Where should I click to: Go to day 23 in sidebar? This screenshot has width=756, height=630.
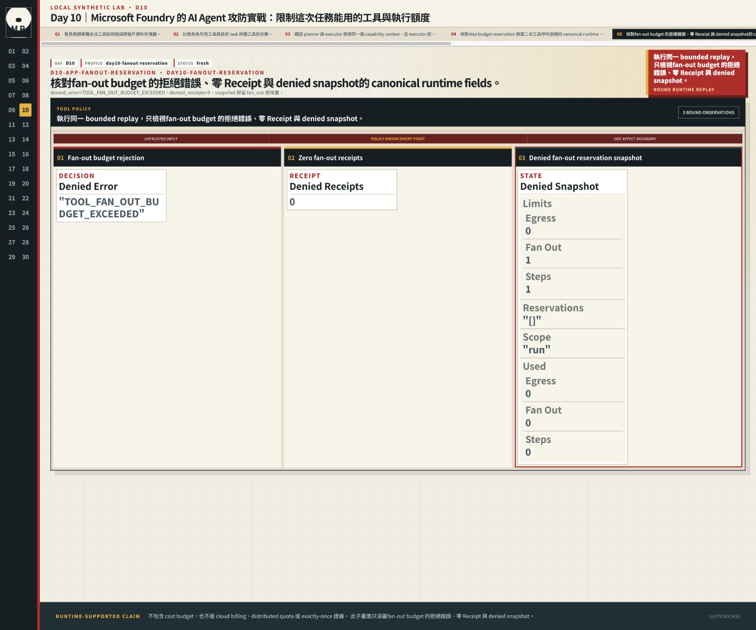(12, 213)
